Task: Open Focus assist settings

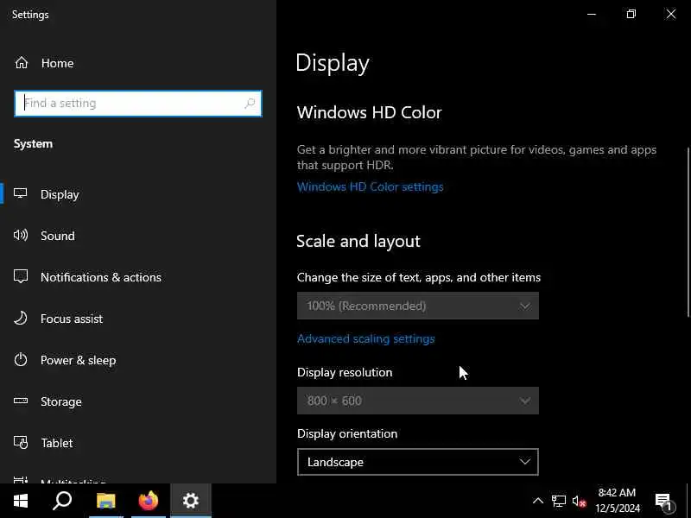Action: coord(72,319)
